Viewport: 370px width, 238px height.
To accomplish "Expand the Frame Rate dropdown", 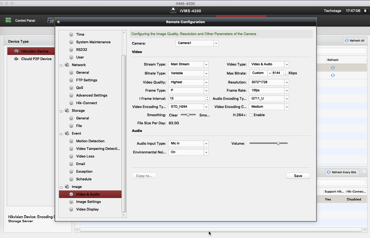I will tap(286, 90).
